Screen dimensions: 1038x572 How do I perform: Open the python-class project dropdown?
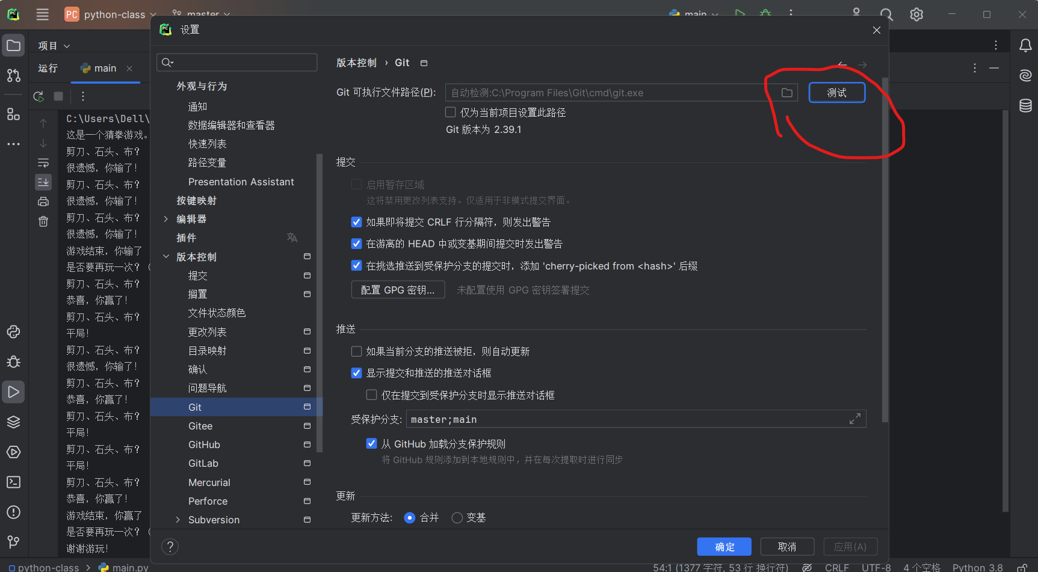click(x=111, y=14)
